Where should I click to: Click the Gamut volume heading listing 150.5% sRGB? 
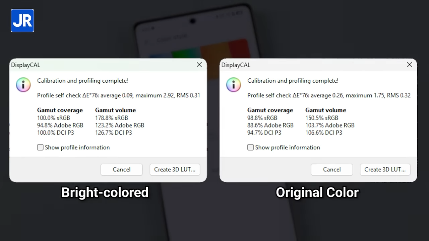(325, 110)
